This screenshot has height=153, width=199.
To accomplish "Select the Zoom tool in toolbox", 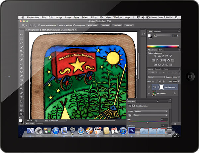I will click(21, 114).
